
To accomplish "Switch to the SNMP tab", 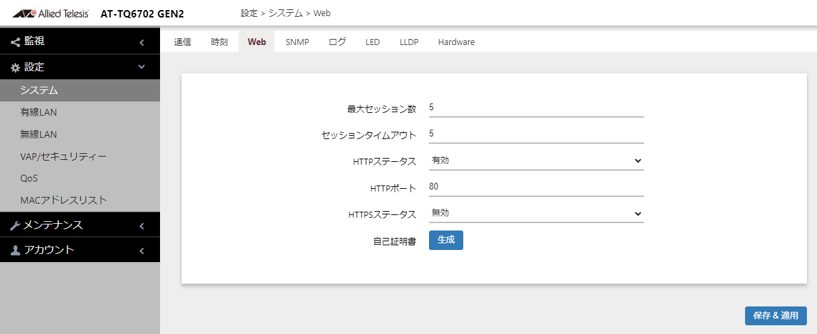I will 297,42.
